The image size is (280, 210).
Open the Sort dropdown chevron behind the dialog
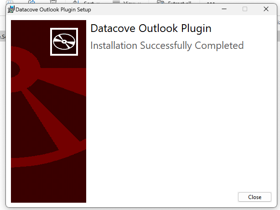98,2
